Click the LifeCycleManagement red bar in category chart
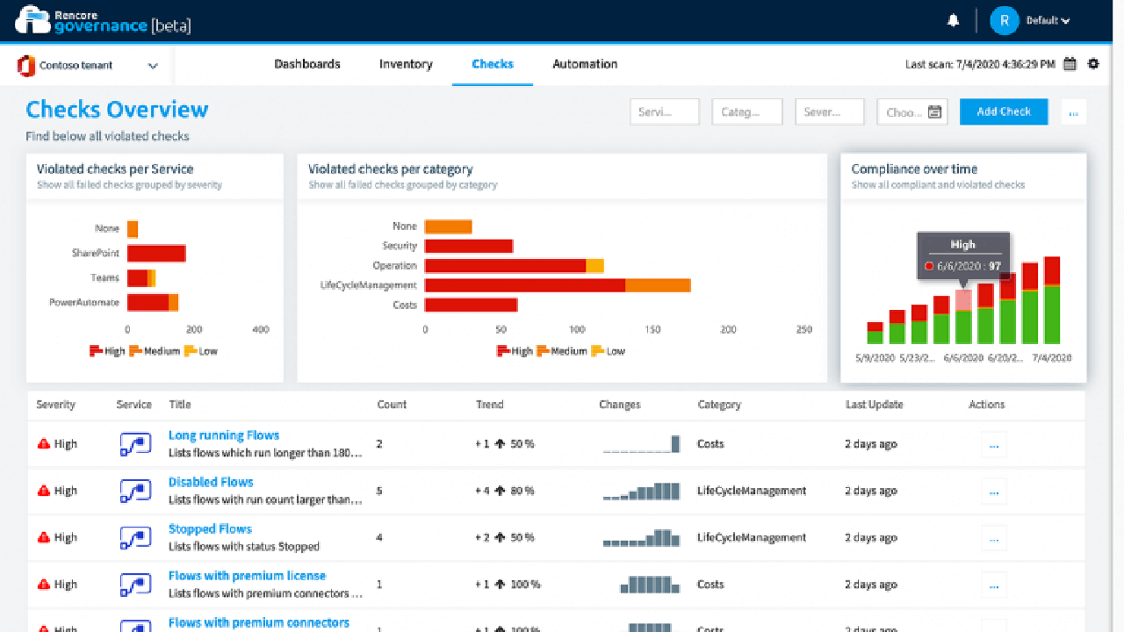This screenshot has width=1124, height=632. coord(524,285)
